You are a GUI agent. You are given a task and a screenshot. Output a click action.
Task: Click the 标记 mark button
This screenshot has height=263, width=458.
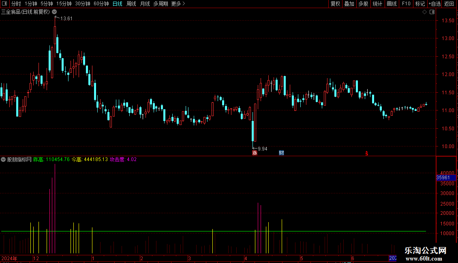tap(420, 4)
